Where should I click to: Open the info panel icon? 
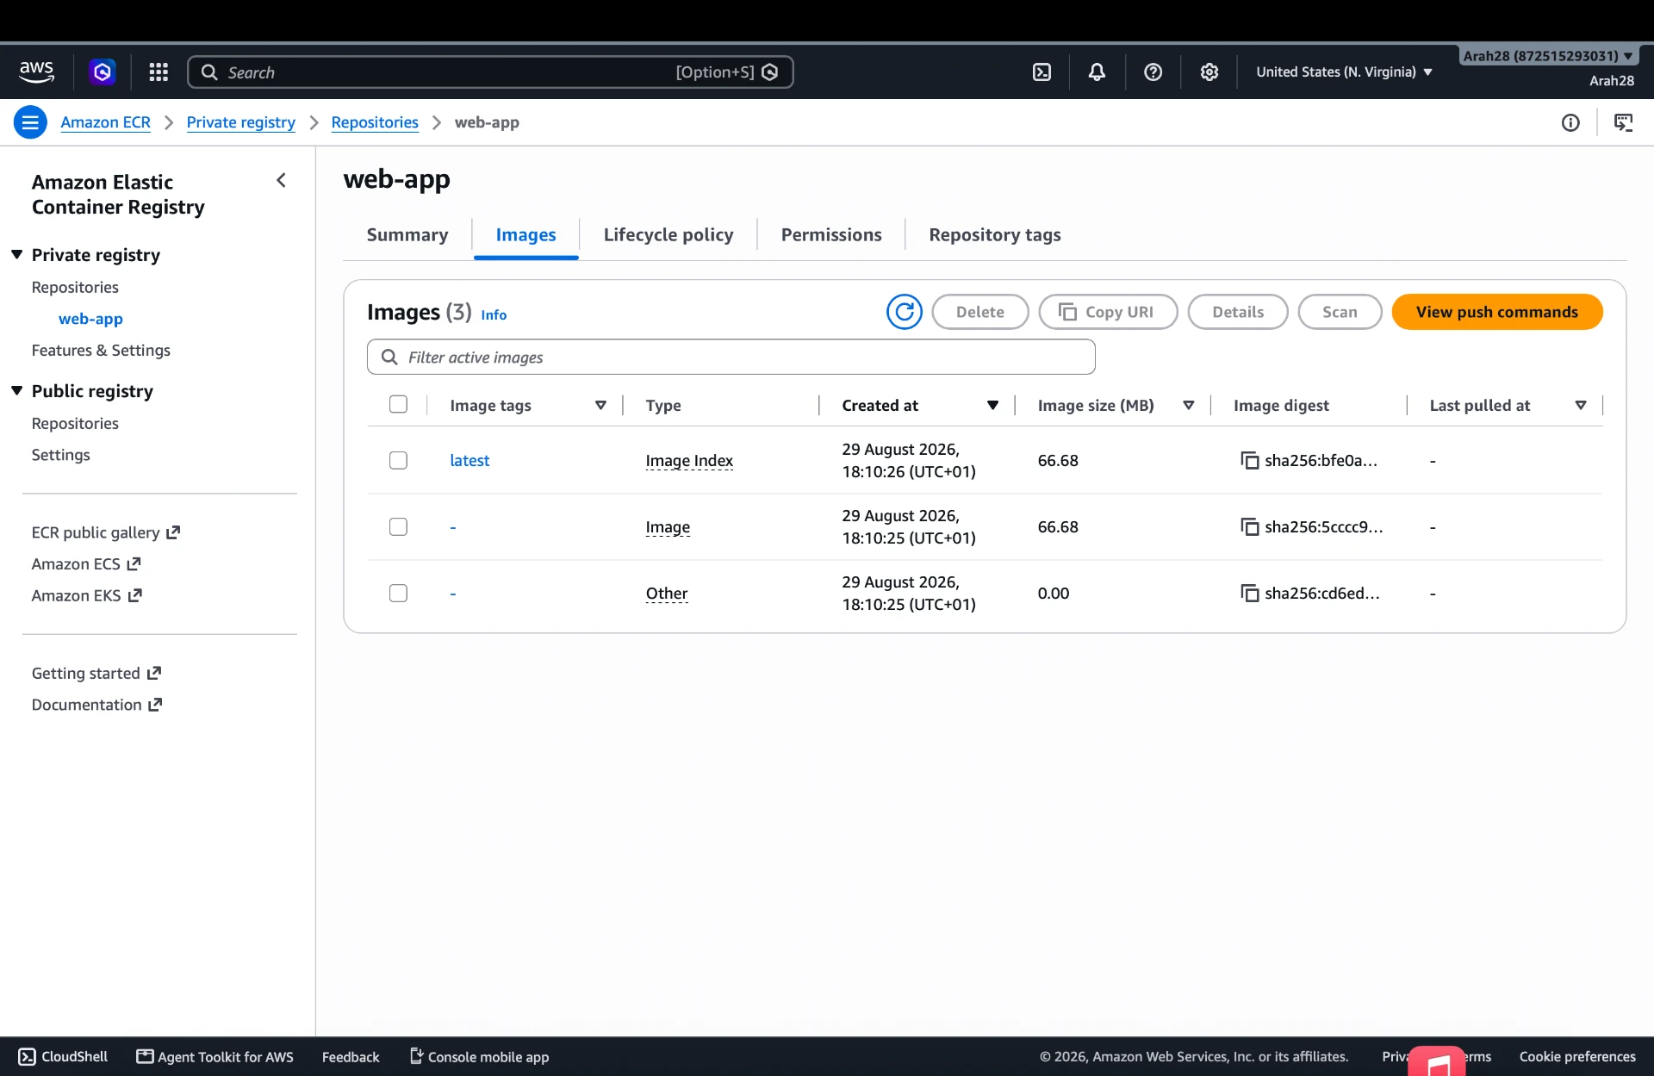tap(1570, 122)
